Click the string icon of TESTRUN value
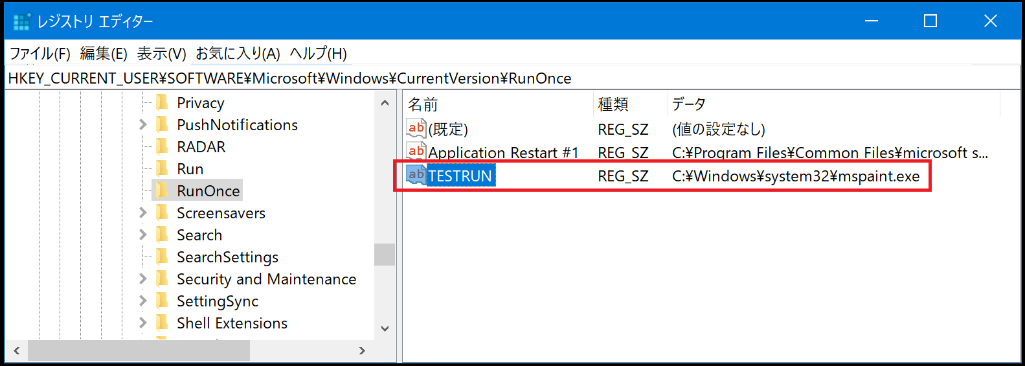The height and width of the screenshot is (366, 1025). pyautogui.click(x=416, y=175)
